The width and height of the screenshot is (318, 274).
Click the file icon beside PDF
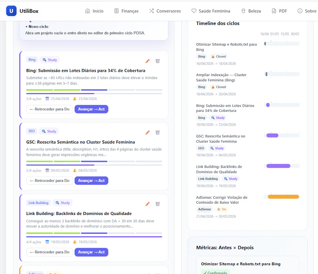tap(274, 11)
